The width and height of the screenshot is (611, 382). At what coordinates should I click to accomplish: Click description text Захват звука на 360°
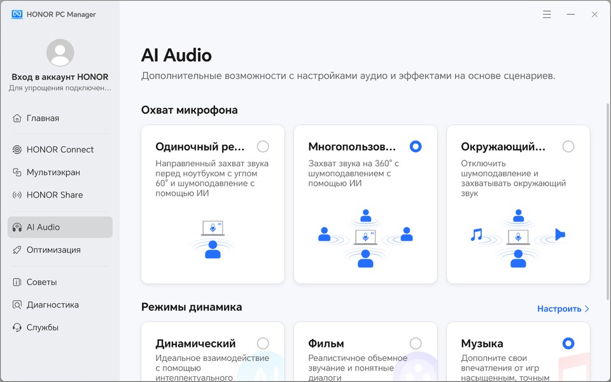tap(353, 173)
